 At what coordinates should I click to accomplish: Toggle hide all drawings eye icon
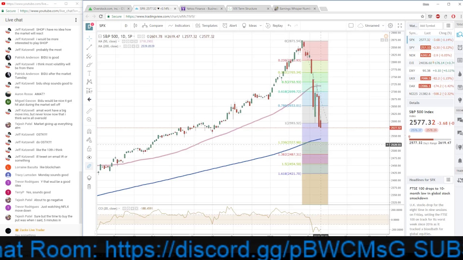click(89, 157)
